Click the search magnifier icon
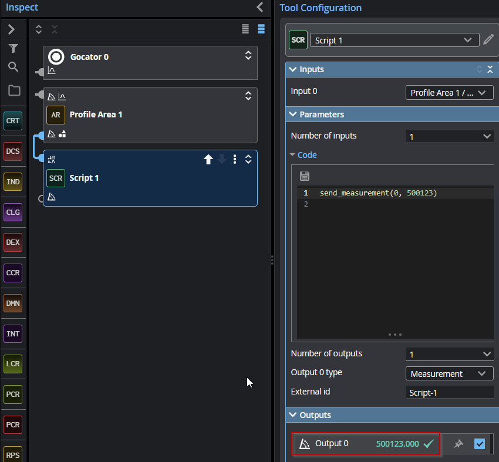Viewport: 499px width, 462px height. pyautogui.click(x=13, y=67)
